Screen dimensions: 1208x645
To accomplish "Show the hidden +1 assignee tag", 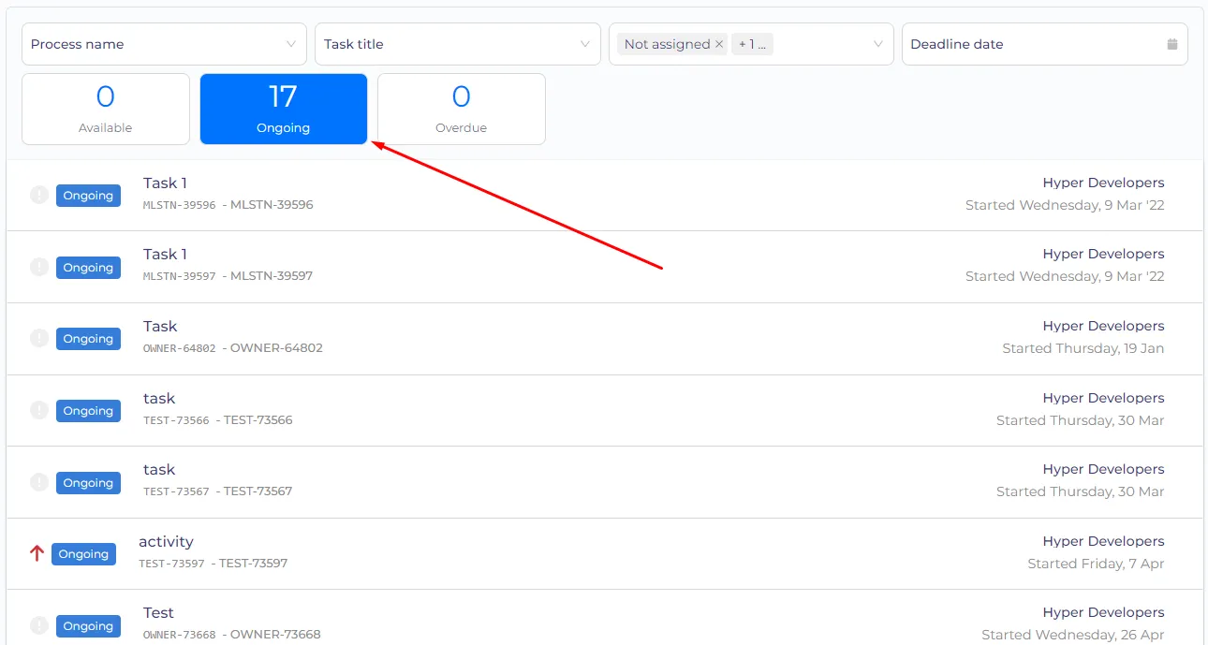I will tap(752, 44).
